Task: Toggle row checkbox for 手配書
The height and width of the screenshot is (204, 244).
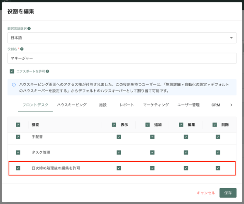Action: tap(18, 137)
